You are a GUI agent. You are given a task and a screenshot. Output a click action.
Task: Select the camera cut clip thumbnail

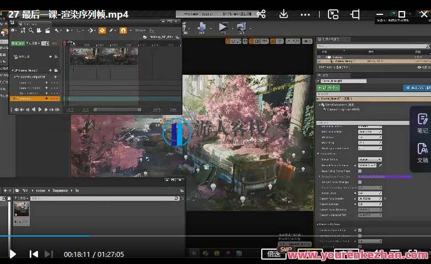point(104,56)
